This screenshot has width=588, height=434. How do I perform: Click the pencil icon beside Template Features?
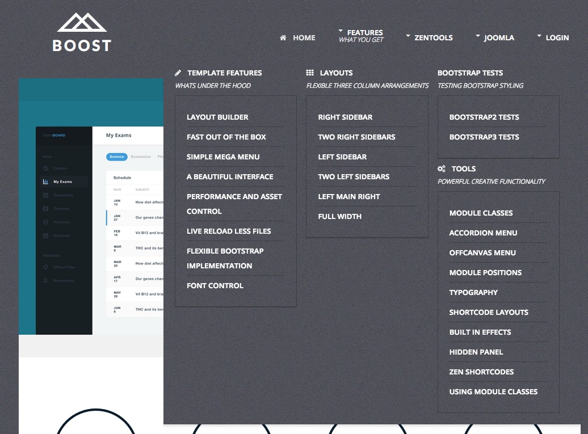(x=178, y=73)
